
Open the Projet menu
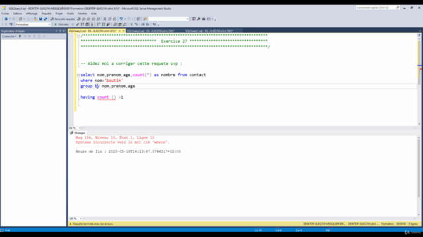coord(59,13)
